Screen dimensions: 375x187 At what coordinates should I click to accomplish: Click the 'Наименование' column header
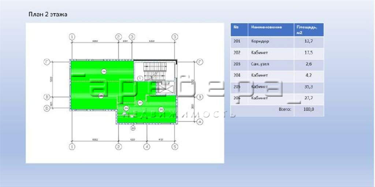pyautogui.click(x=267, y=27)
